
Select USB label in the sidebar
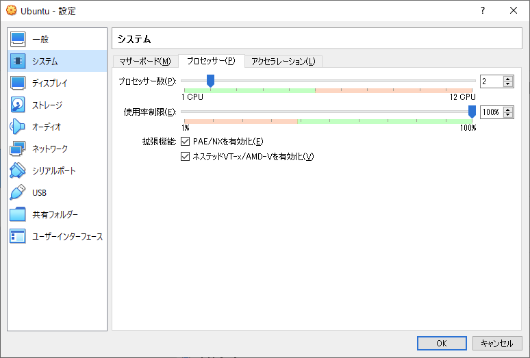point(39,193)
